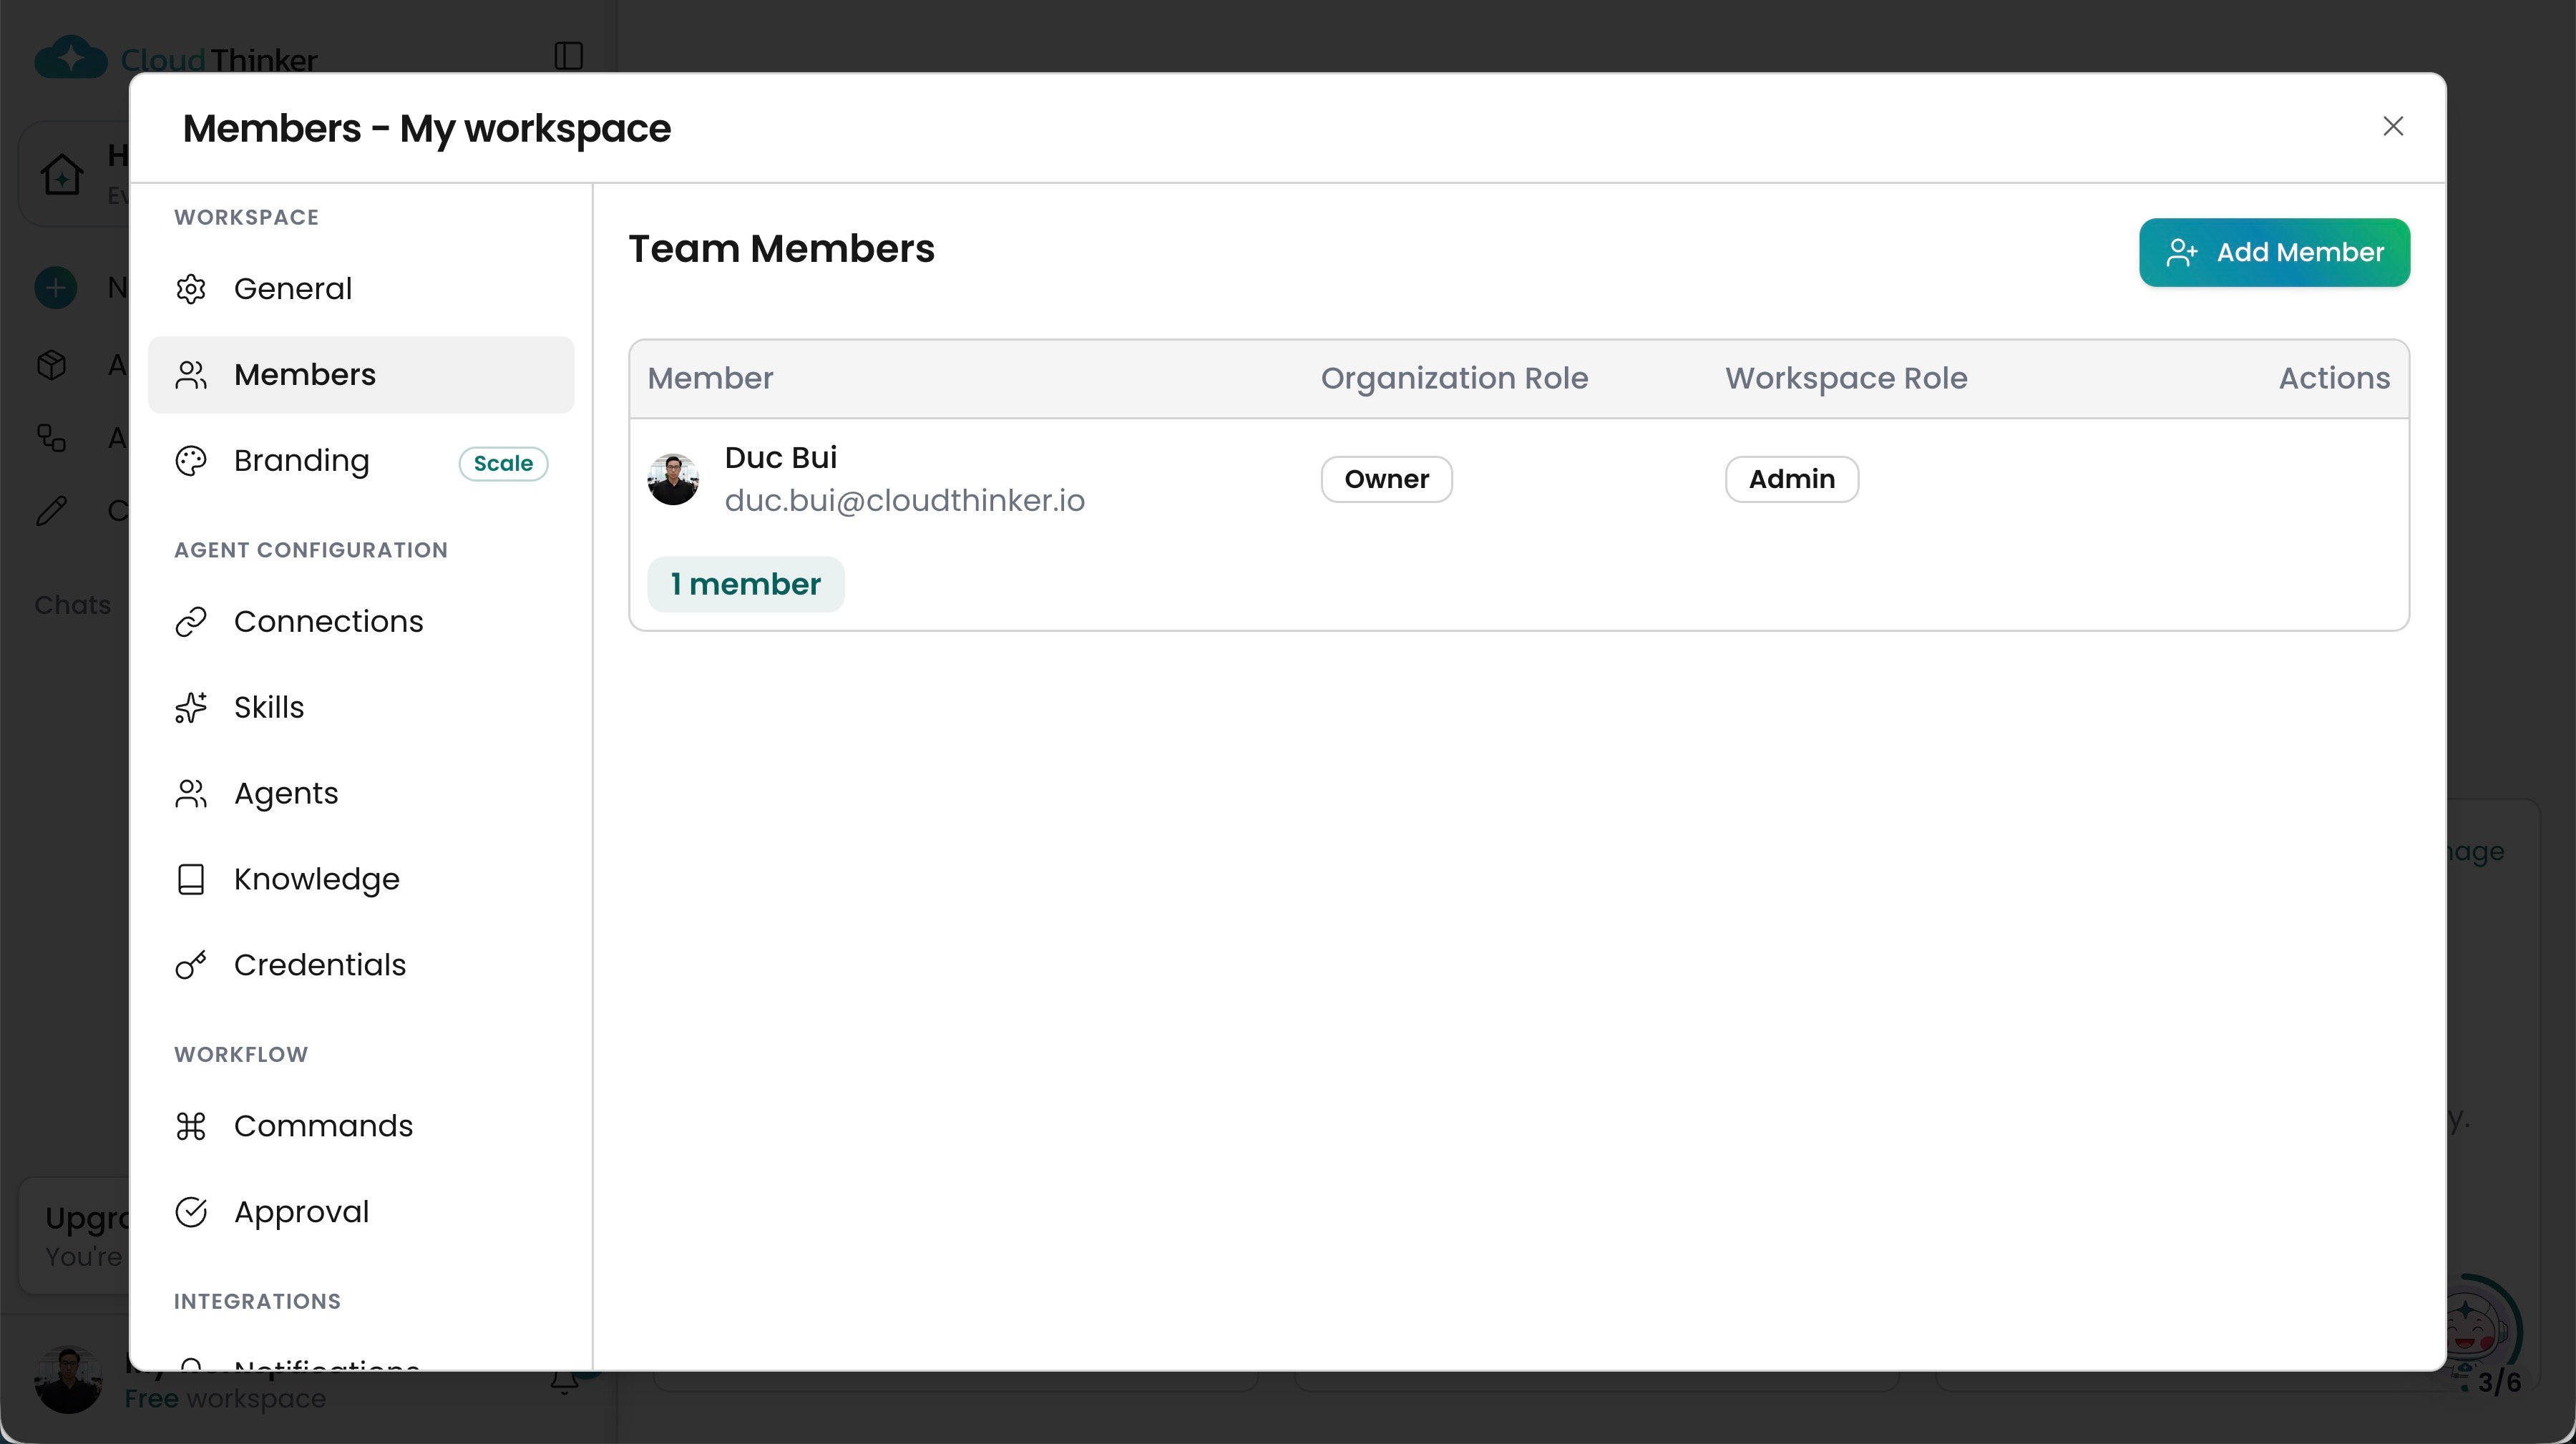Click the Duc Bui member name
The image size is (2576, 1444).
[x=780, y=457]
